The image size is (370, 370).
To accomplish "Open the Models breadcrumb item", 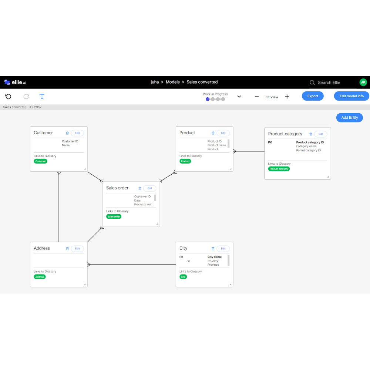I will pos(173,82).
